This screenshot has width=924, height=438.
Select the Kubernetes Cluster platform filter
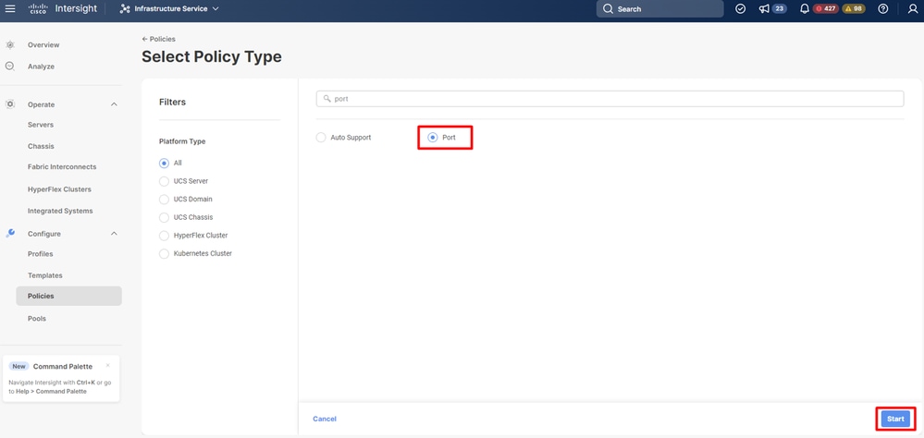point(164,254)
